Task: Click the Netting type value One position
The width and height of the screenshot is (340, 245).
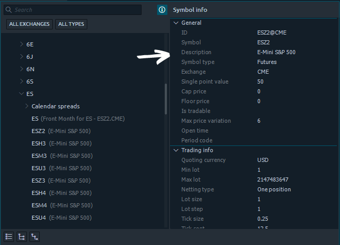Action: click(274, 189)
